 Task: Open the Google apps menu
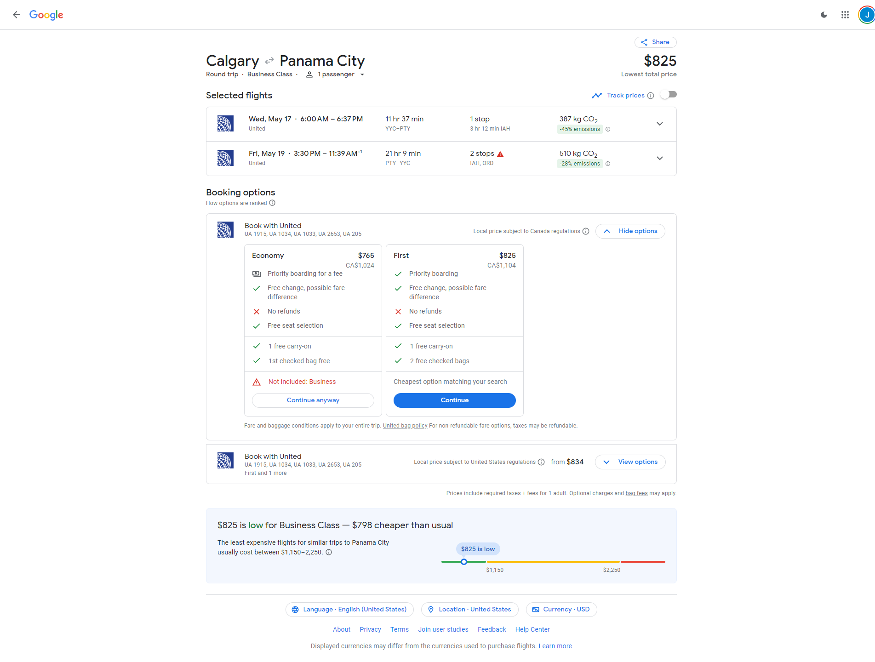click(845, 14)
